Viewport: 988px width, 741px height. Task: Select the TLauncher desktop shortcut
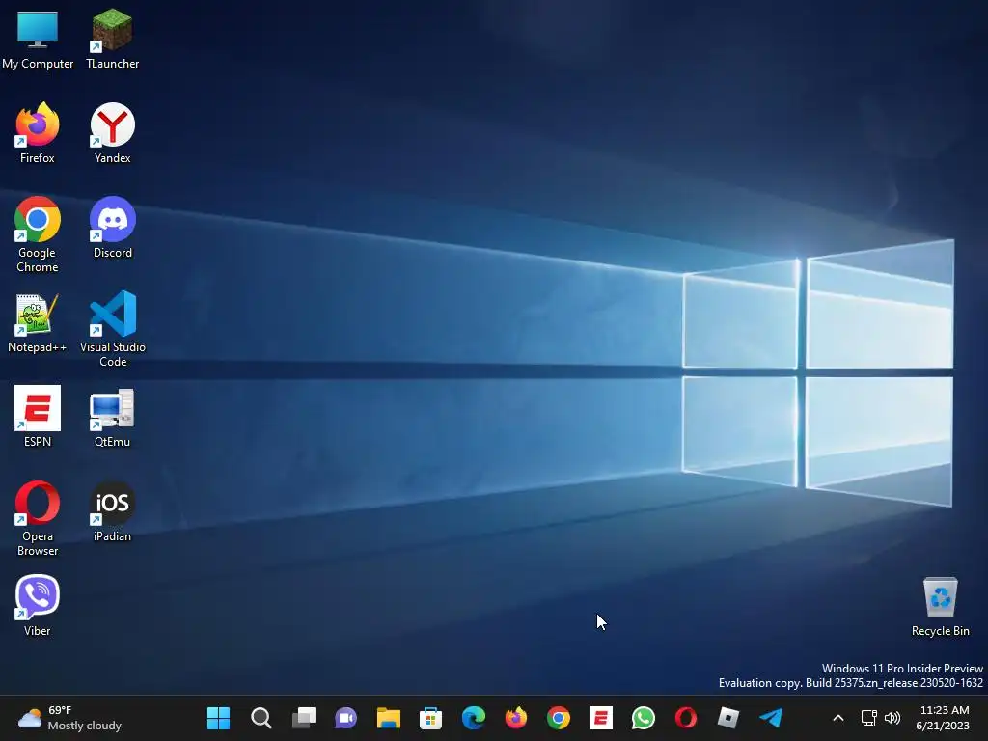(112, 39)
